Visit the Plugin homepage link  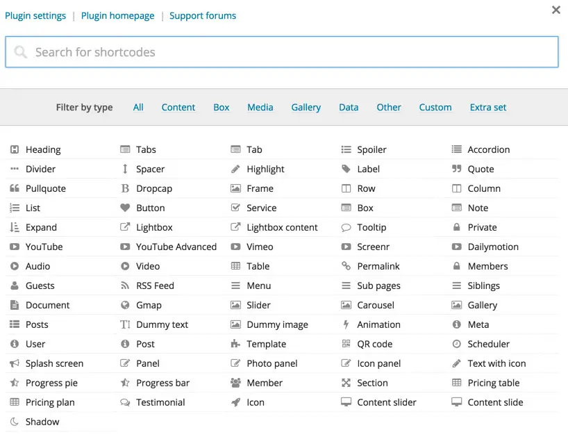pyautogui.click(x=117, y=15)
